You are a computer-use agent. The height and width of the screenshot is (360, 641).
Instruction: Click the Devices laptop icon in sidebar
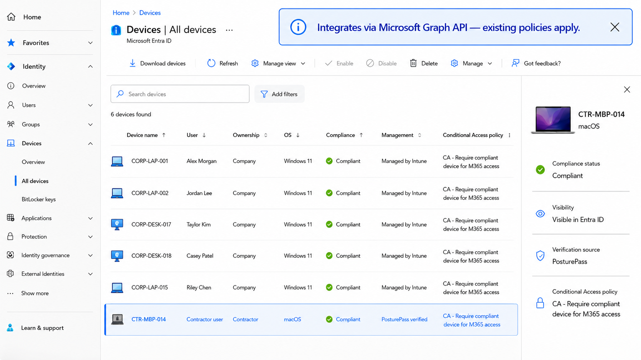(x=11, y=143)
